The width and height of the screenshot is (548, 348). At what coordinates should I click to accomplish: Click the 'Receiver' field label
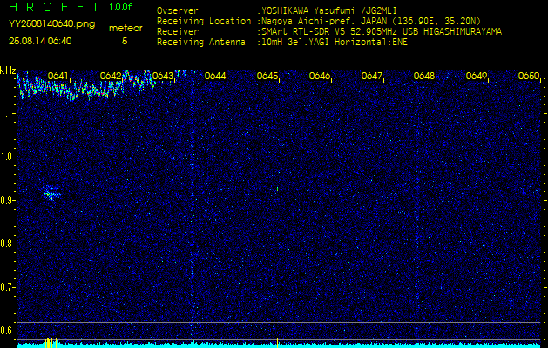[x=178, y=32]
